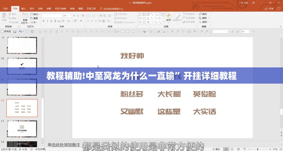Save the presentation via quick toolbar disk icon
The image size is (283, 151).
tap(15, 32)
